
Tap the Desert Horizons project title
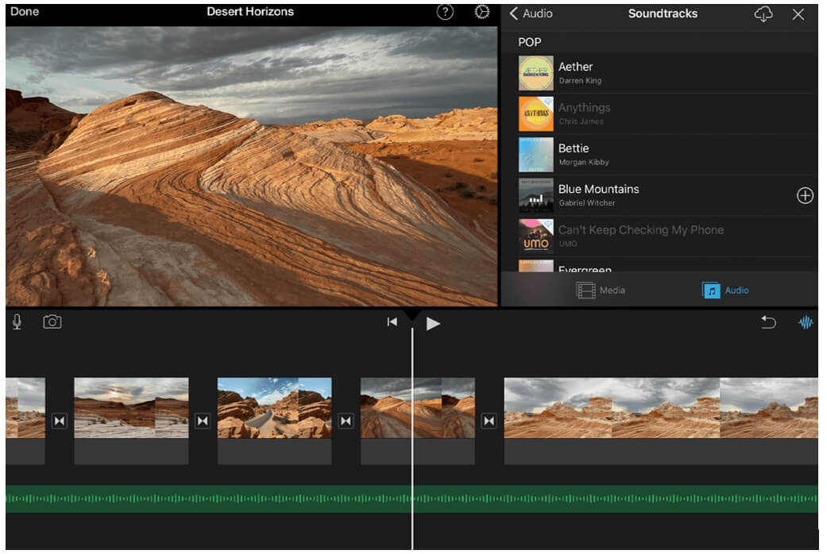coord(252,12)
